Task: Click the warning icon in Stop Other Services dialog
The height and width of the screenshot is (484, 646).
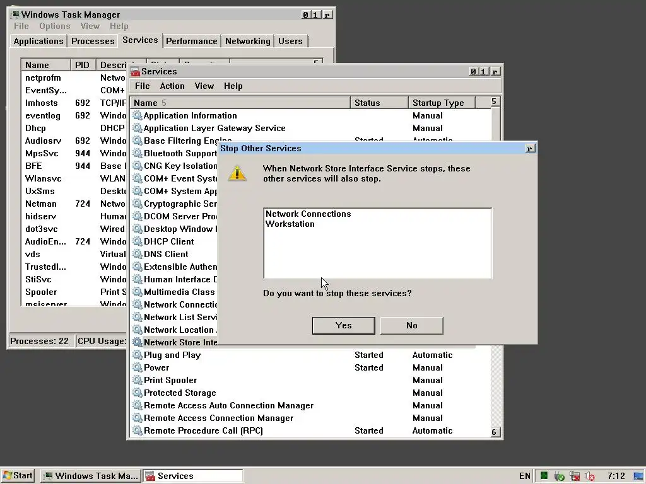Action: 237,173
